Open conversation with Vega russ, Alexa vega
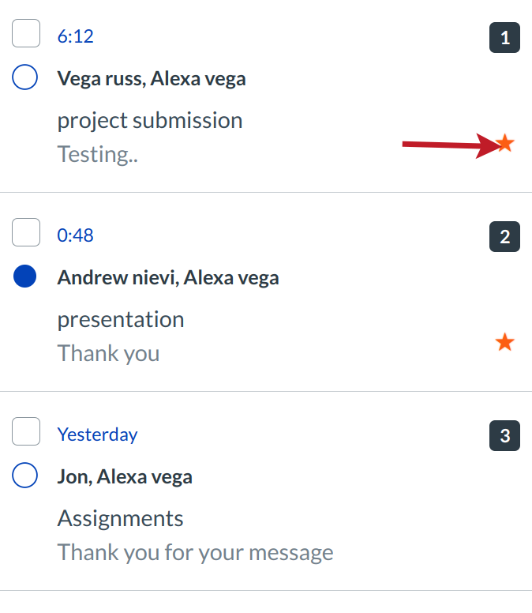 [152, 79]
